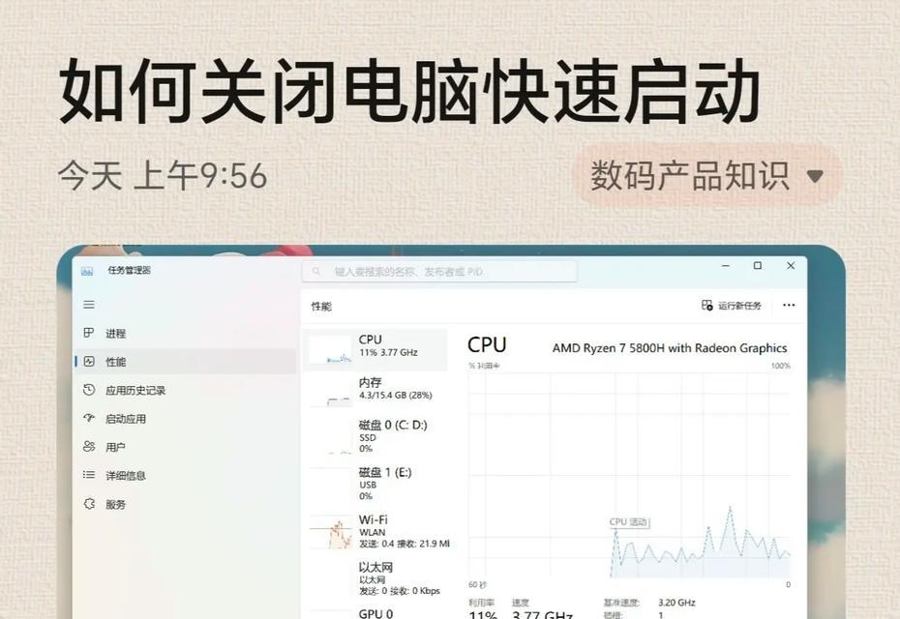900x619 pixels.
Task: Open the 进程 section icon
Action: (x=89, y=333)
